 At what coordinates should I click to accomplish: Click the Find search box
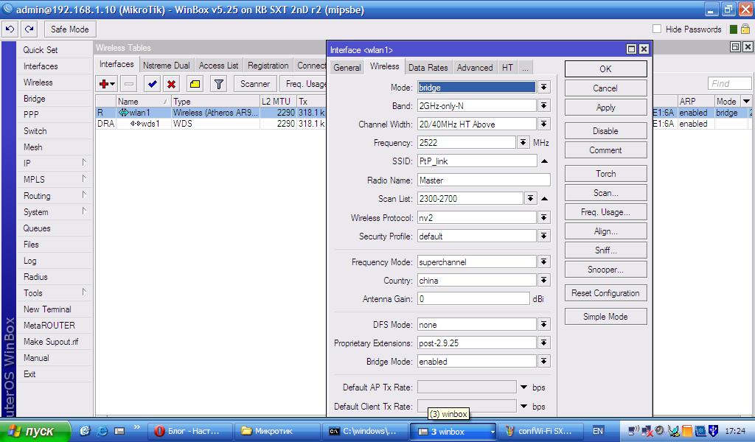click(729, 84)
